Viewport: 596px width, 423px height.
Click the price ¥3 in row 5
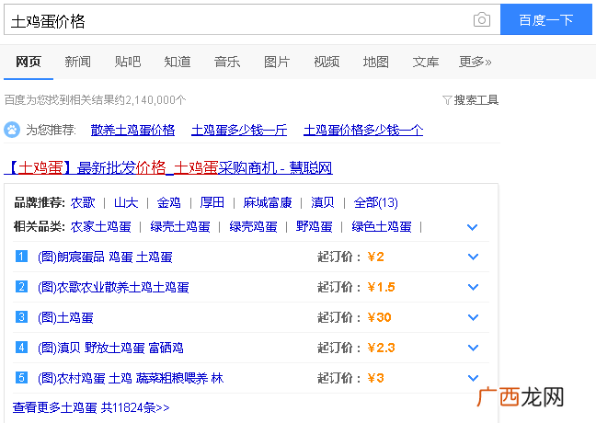(x=375, y=378)
